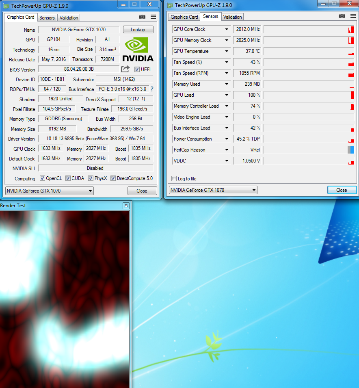This screenshot has height=388, width=359.
Task: Click the Memory Size 8192 MB field
Action: pyautogui.click(x=57, y=129)
